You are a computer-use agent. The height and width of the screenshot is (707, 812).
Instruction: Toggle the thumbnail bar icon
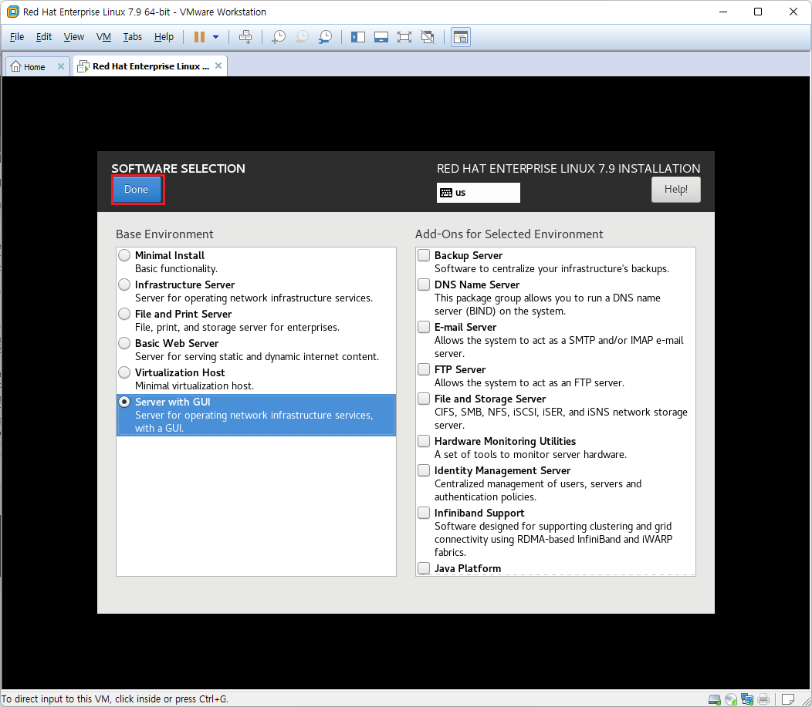(x=381, y=37)
